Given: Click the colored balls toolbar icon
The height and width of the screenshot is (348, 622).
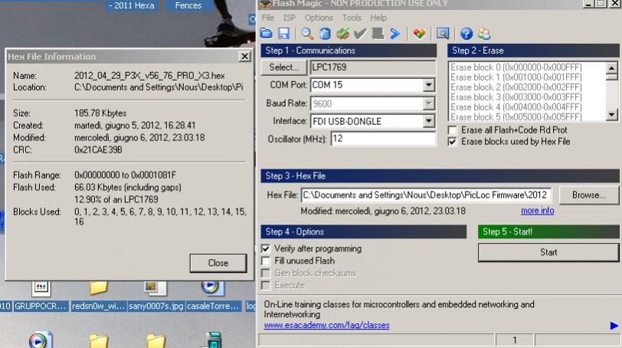Looking at the screenshot, I should coord(418,33).
